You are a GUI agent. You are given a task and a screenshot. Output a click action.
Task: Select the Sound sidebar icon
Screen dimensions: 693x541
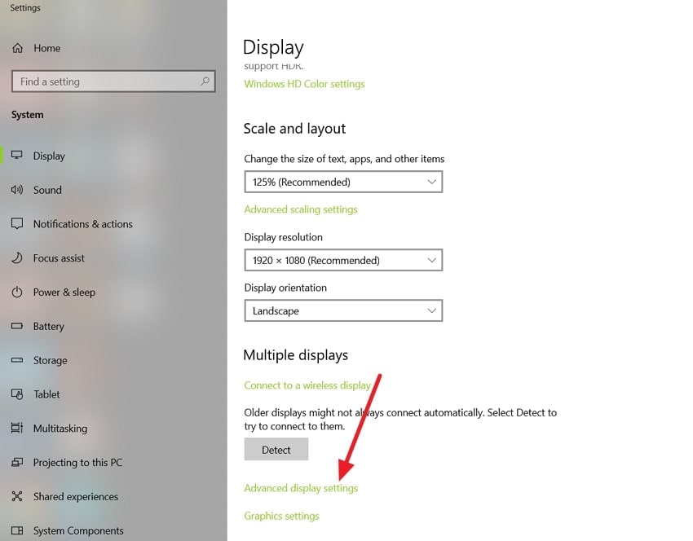coord(18,190)
